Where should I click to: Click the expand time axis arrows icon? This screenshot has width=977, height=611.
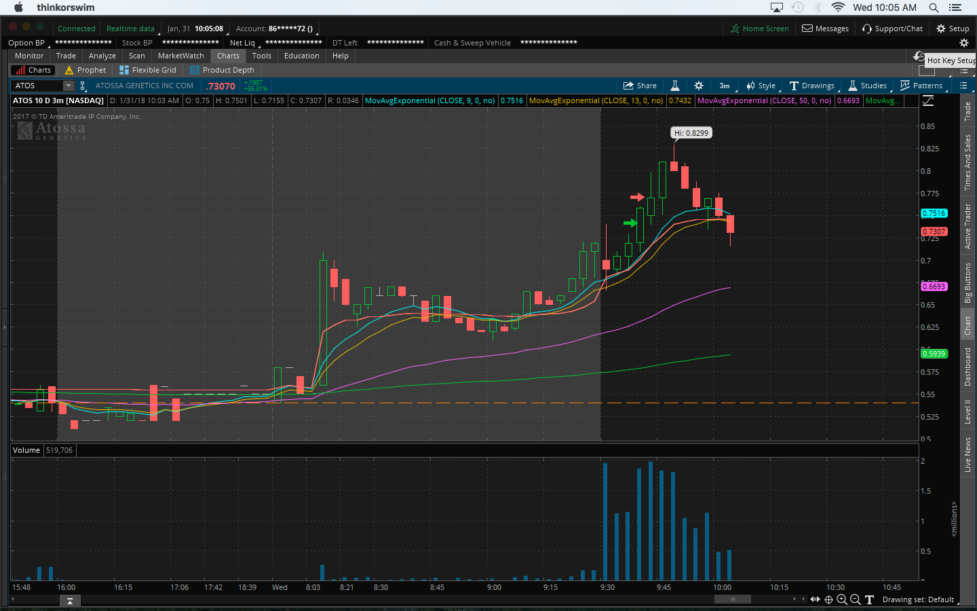point(815,599)
